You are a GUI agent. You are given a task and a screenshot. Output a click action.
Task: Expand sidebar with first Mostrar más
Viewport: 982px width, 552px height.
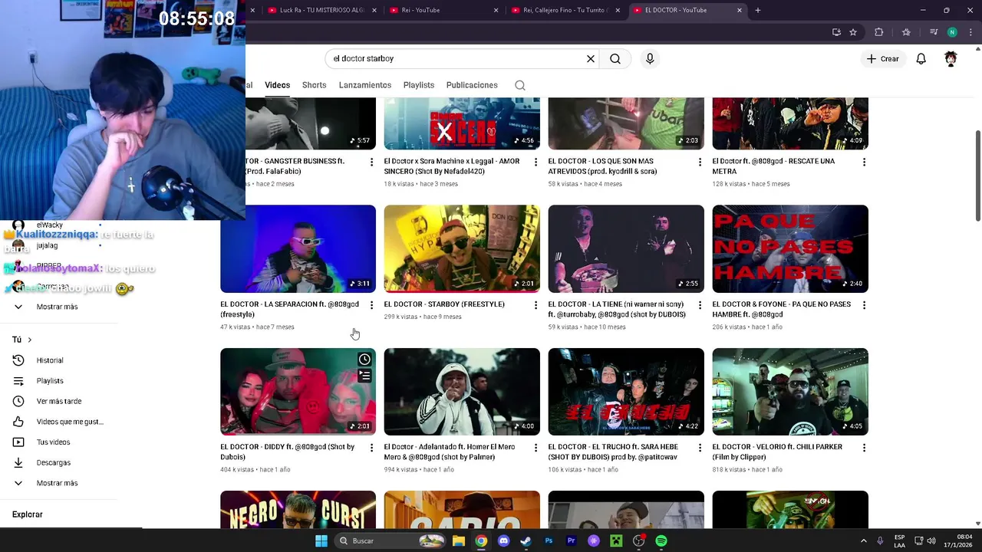click(x=57, y=307)
